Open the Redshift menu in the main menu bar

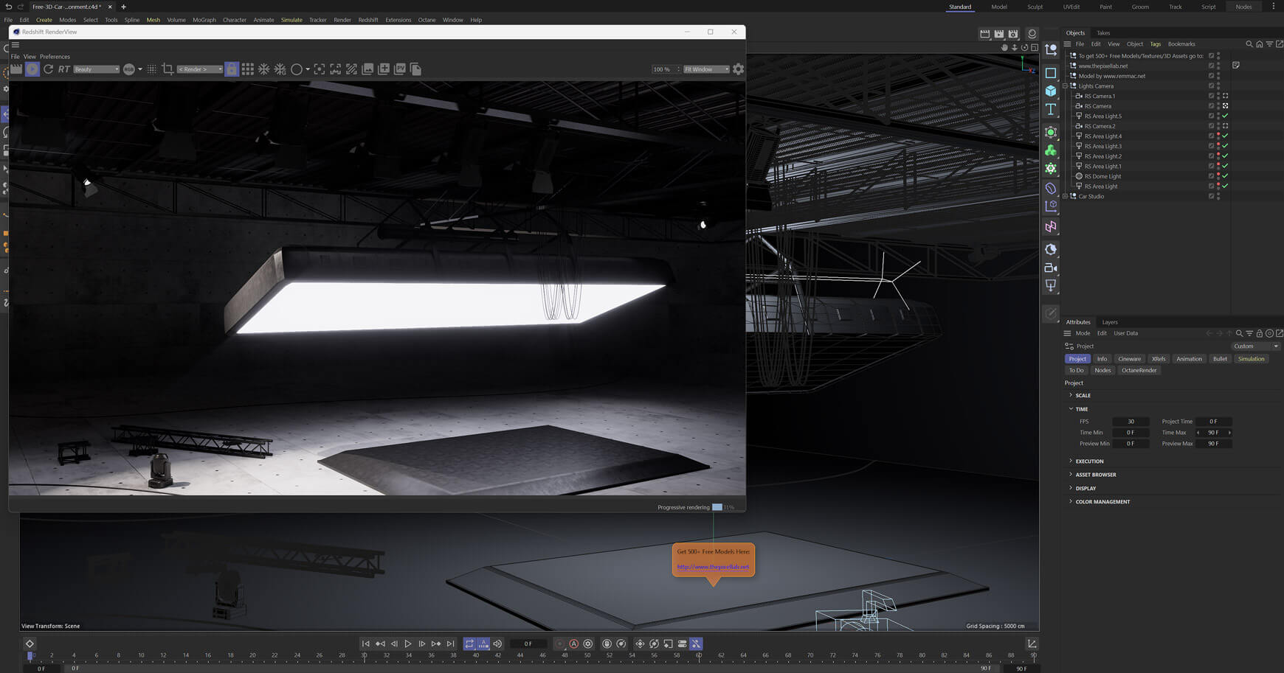(368, 20)
